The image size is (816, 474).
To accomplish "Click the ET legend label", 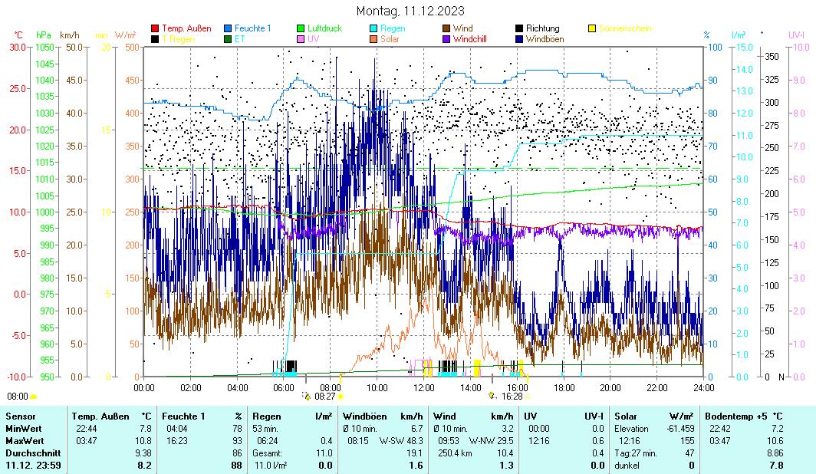I will click(240, 38).
